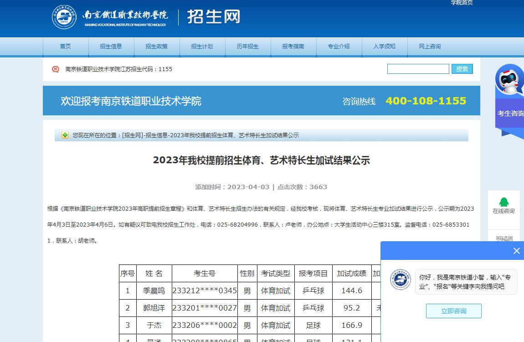Click the breadcrumb location path text
Image resolution: width=524 pixels, height=342 pixels.
coord(185,135)
